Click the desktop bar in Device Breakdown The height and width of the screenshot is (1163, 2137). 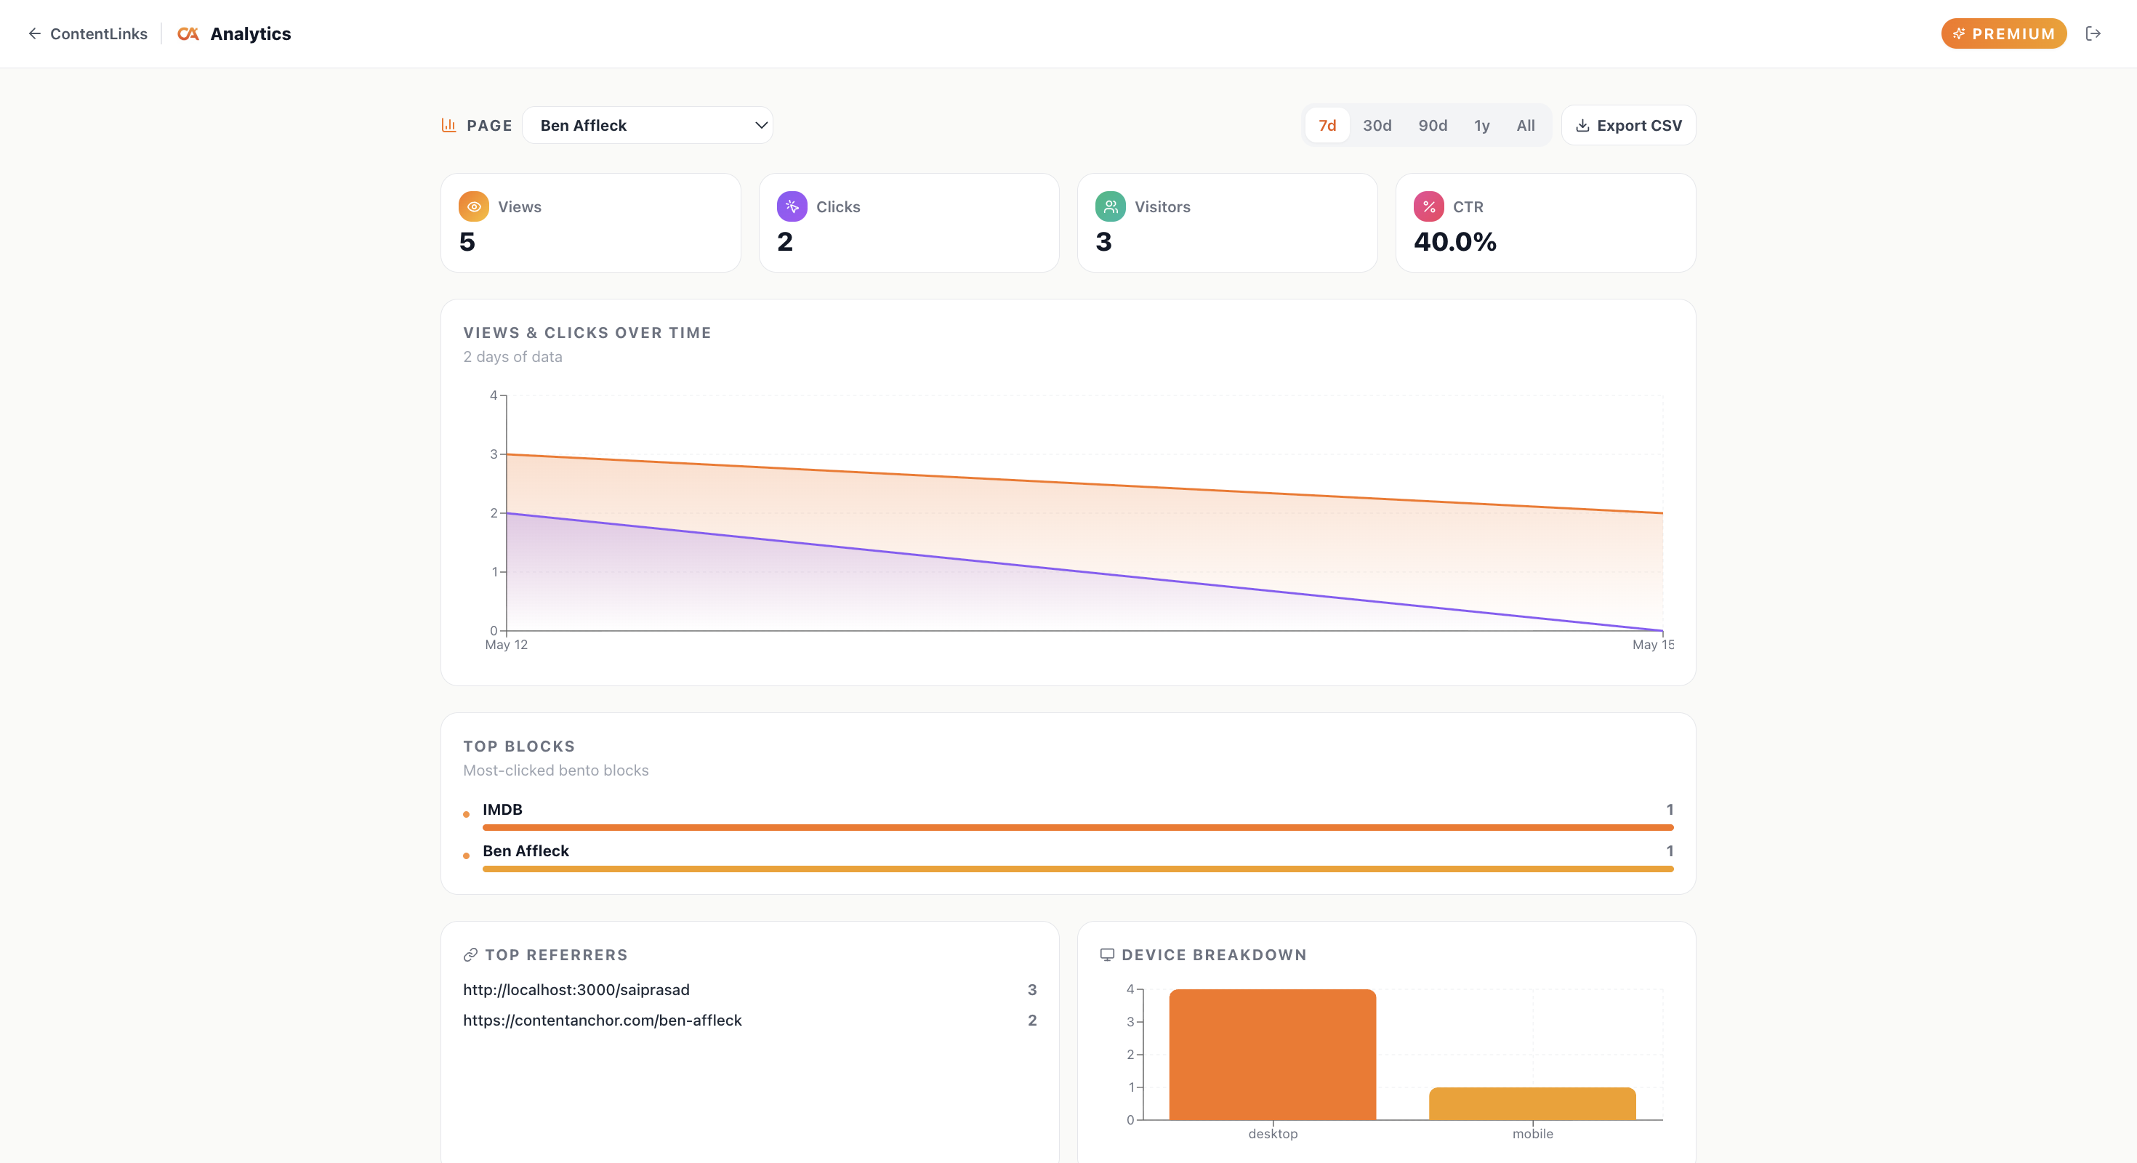(x=1273, y=1054)
